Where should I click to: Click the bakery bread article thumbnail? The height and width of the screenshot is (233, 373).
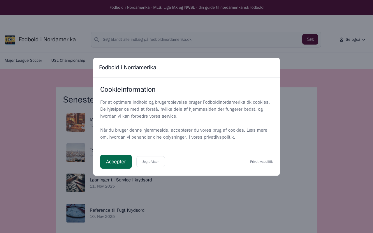(x=76, y=122)
